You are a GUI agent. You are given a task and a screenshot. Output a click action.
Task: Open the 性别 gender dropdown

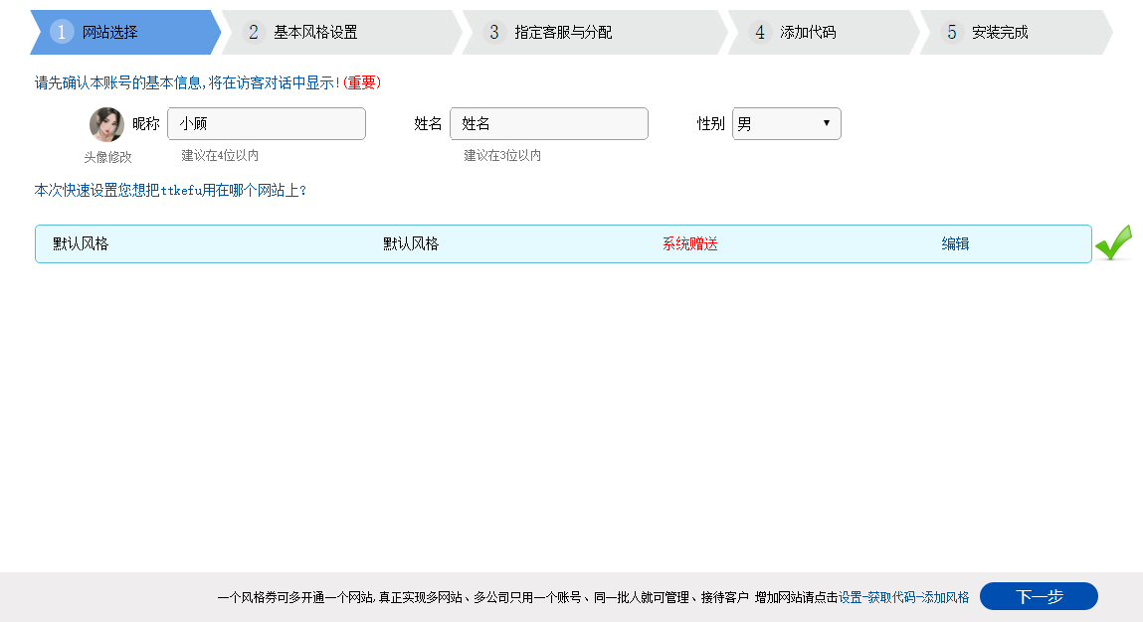(x=786, y=124)
